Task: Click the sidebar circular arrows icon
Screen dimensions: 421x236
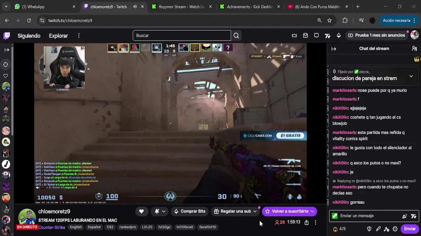Action: tap(6, 65)
